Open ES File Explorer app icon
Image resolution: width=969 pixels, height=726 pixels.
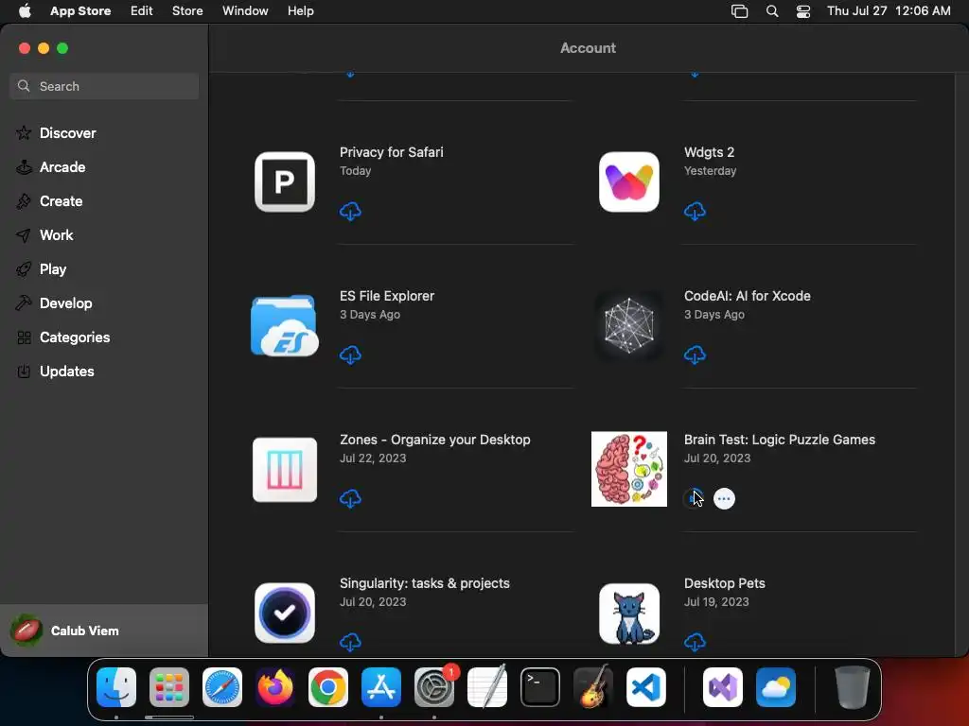[285, 326]
